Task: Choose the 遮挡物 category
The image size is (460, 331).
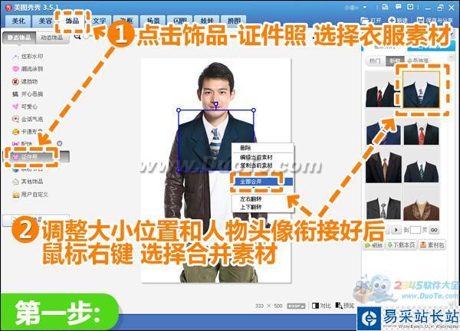Action: [x=25, y=81]
